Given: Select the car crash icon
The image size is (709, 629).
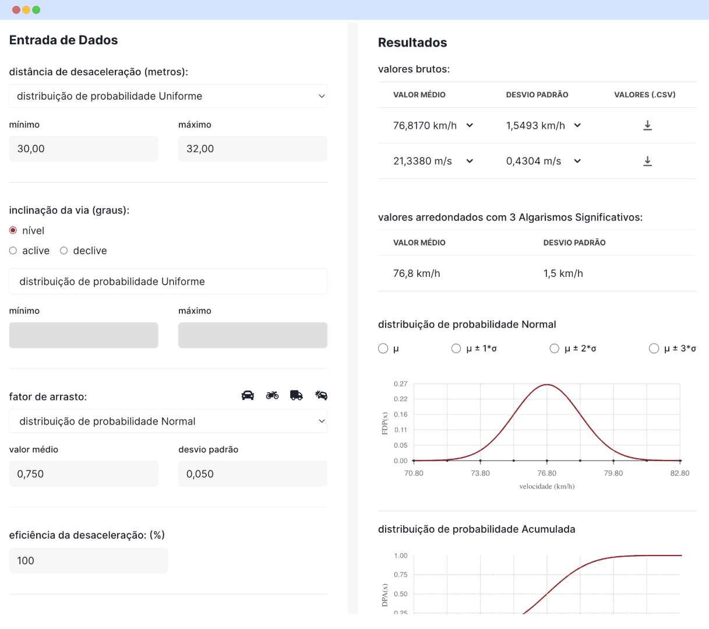Looking at the screenshot, I should point(321,395).
